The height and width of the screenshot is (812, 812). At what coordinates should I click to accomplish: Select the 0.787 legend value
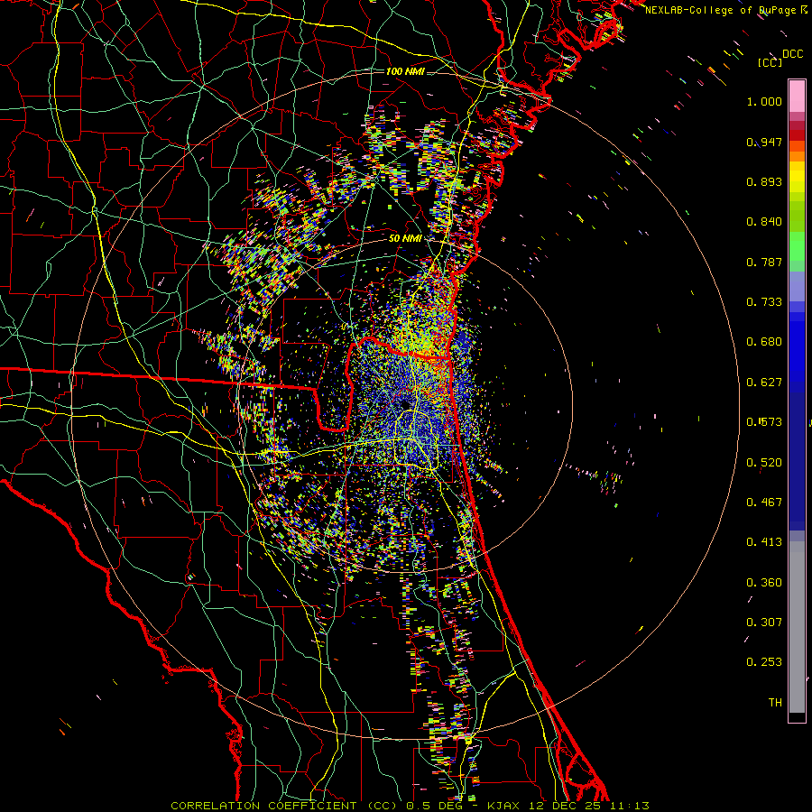(764, 262)
